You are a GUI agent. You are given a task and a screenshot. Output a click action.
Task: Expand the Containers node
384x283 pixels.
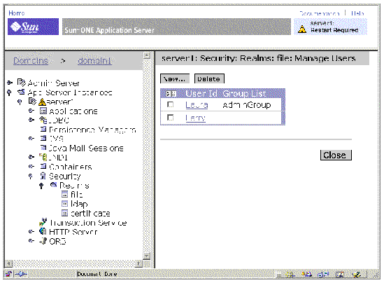(31, 166)
